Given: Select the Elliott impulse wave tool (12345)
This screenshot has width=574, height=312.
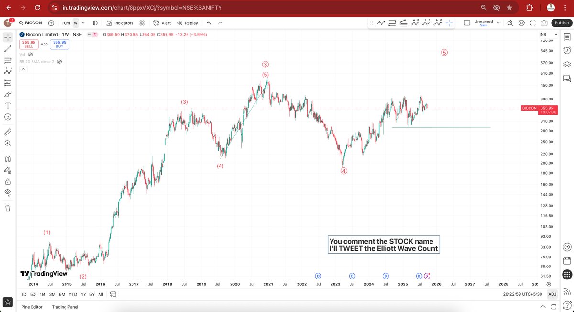Looking at the screenshot, I should (x=427, y=23).
